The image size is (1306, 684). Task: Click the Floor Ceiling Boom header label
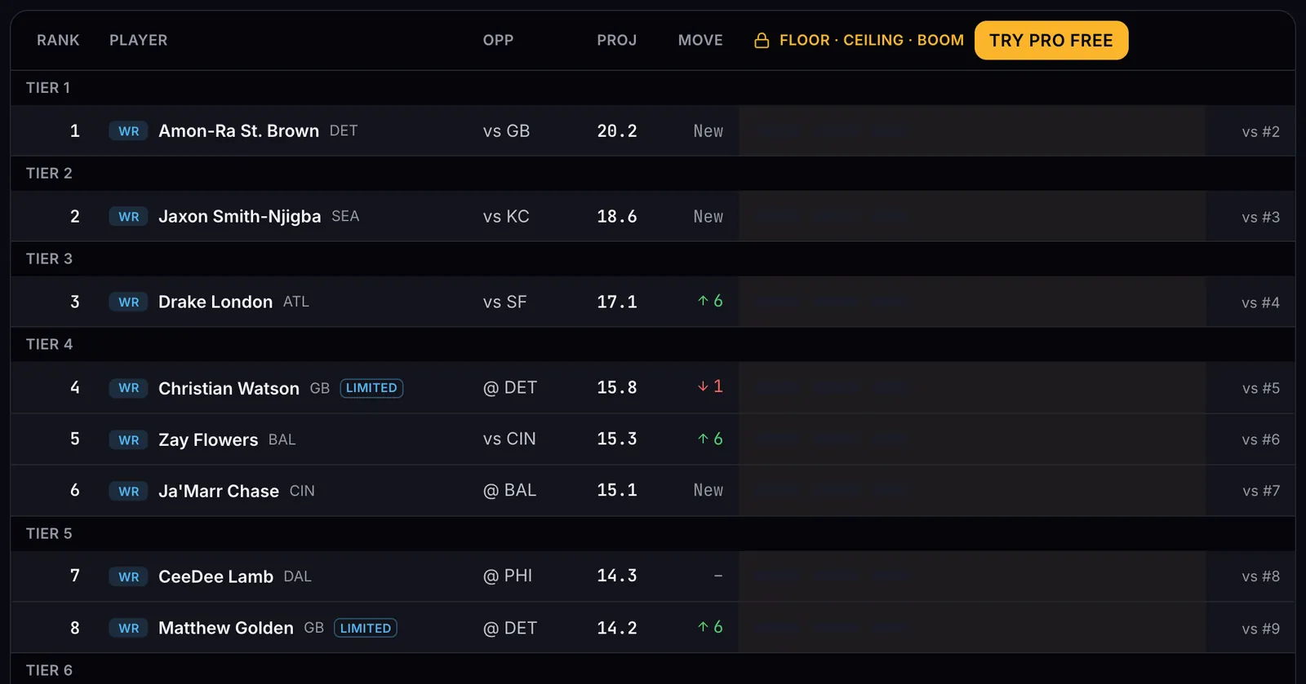[871, 40]
